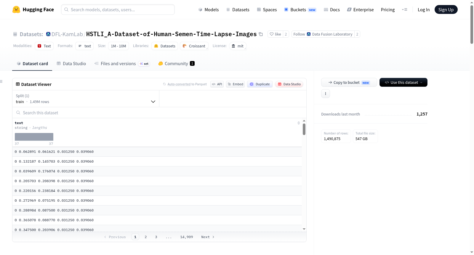Select current page 1 in pagination
Screen dimensions: 474x255
pos(135,237)
